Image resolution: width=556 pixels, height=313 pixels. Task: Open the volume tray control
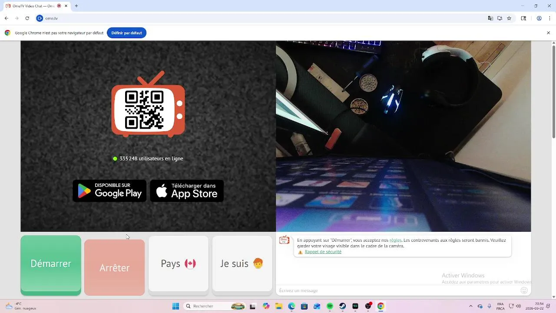(x=518, y=306)
